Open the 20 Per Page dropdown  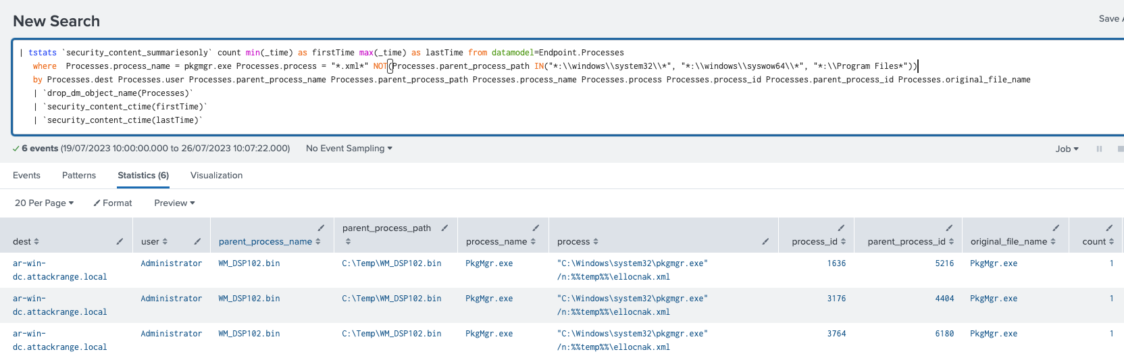44,203
